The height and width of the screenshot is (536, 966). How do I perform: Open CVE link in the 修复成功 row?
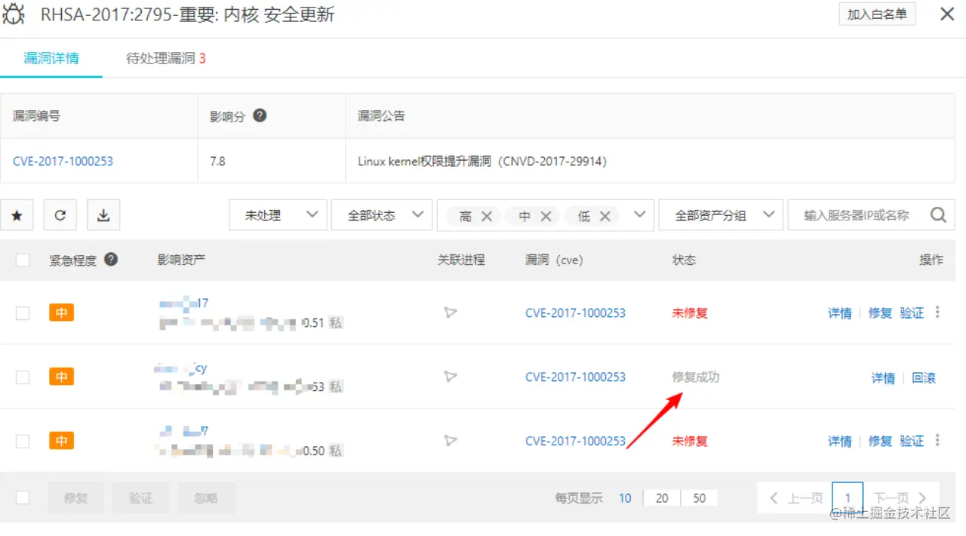[575, 377]
